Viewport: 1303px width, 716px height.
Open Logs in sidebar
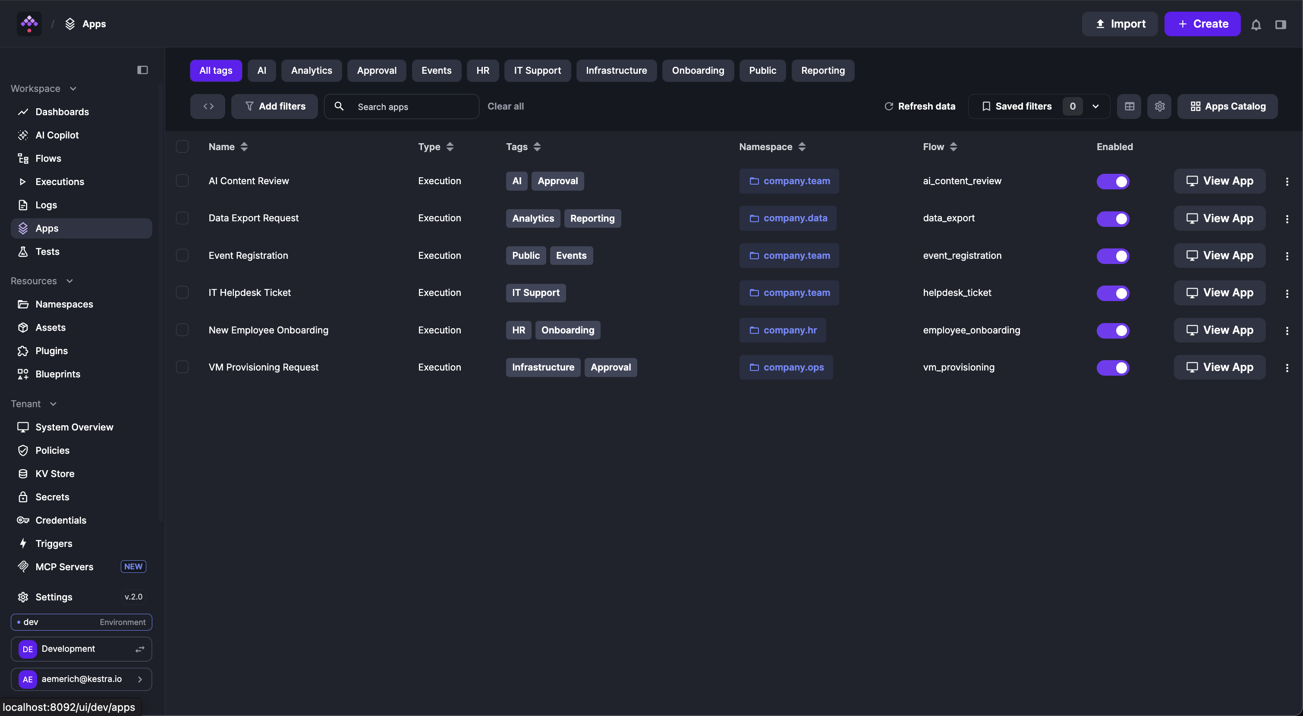pos(81,205)
